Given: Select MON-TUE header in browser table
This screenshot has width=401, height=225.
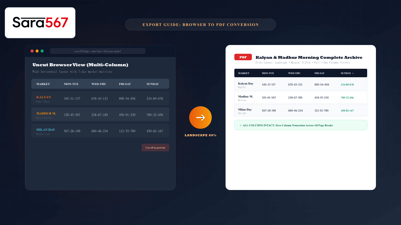Looking at the screenshot, I should point(71,84).
